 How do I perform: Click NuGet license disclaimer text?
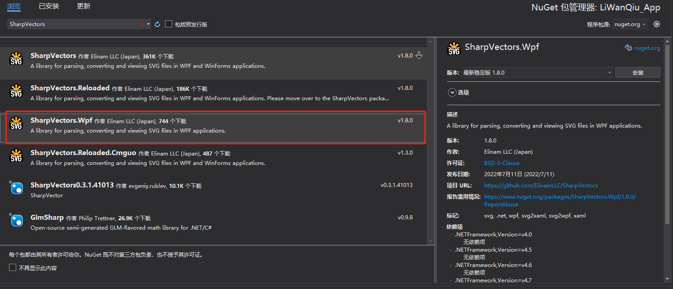106,255
